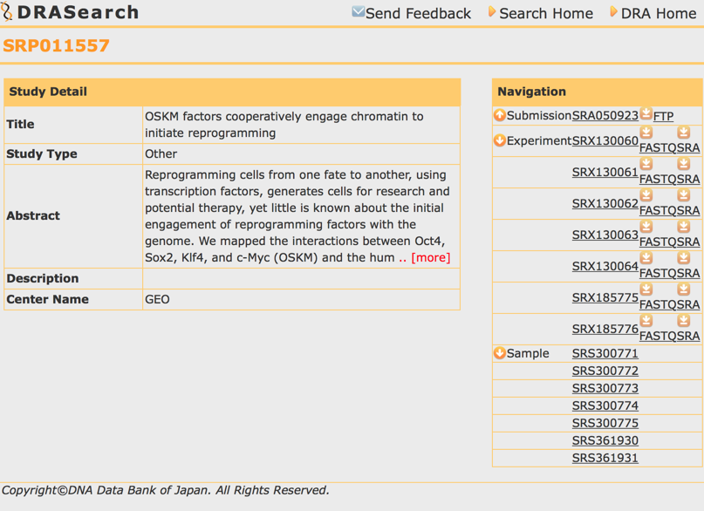
Task: Open sample SRS300774
Action: pyautogui.click(x=605, y=406)
